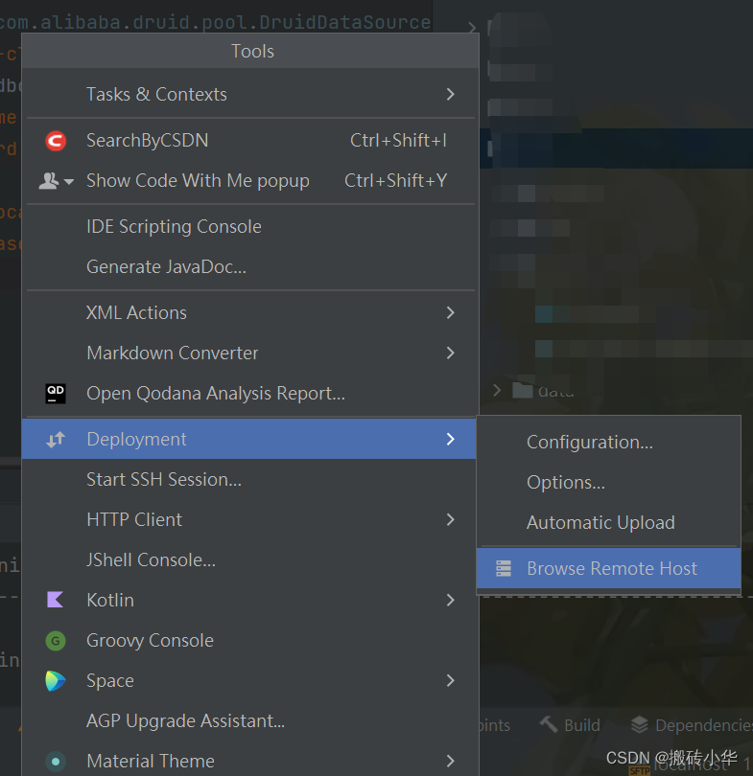The width and height of the screenshot is (753, 776).
Task: Open Deployment Options... submenu item
Action: click(x=609, y=482)
